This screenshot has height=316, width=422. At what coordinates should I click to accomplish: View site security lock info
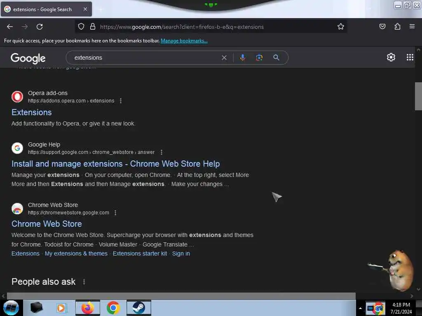[x=93, y=26]
